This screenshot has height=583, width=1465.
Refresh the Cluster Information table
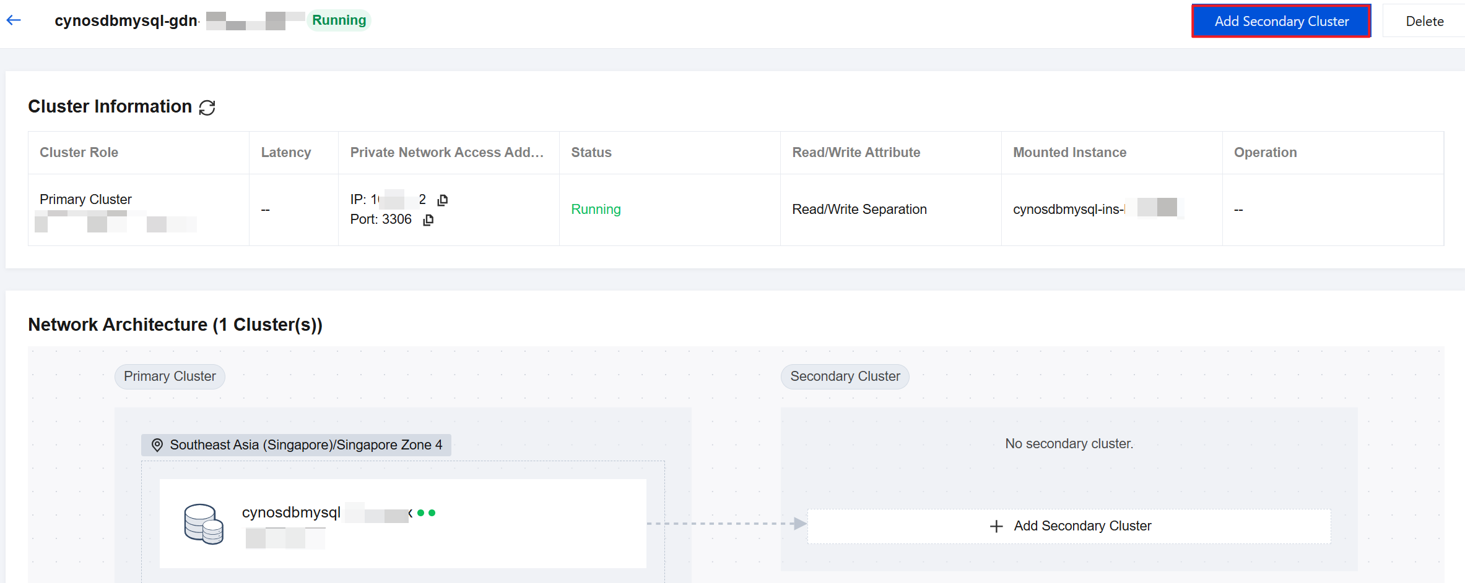pos(207,108)
